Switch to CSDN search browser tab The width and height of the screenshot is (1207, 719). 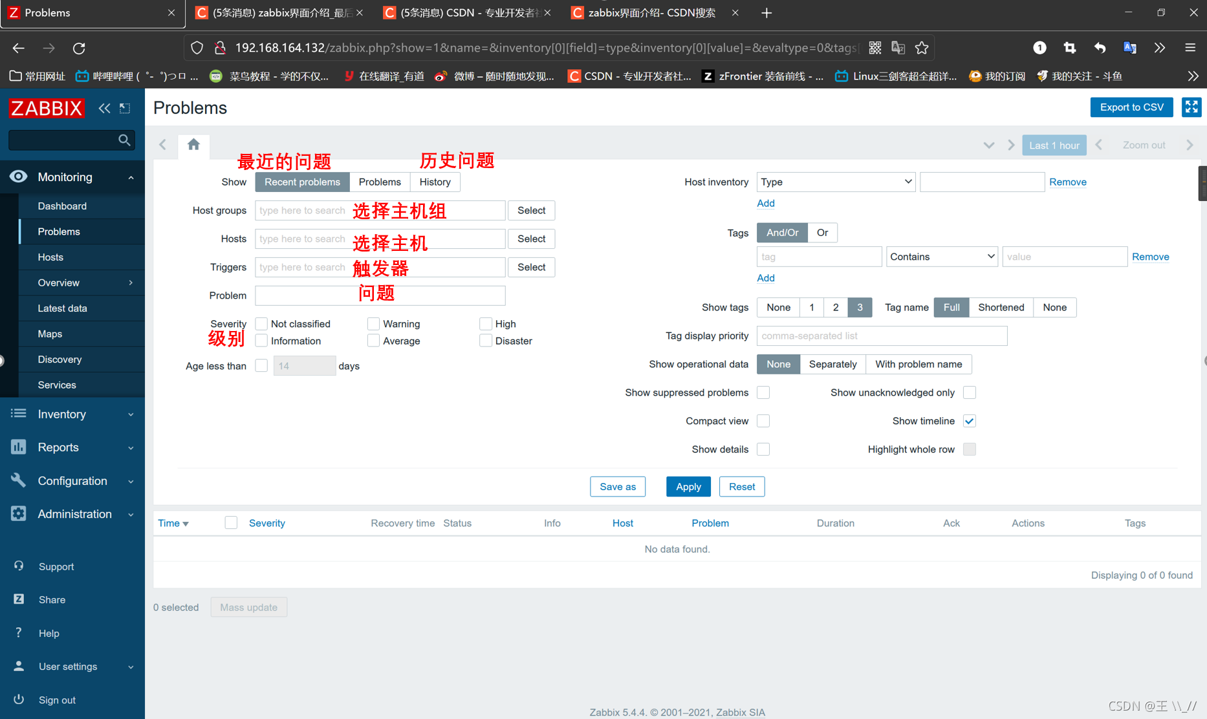(651, 13)
